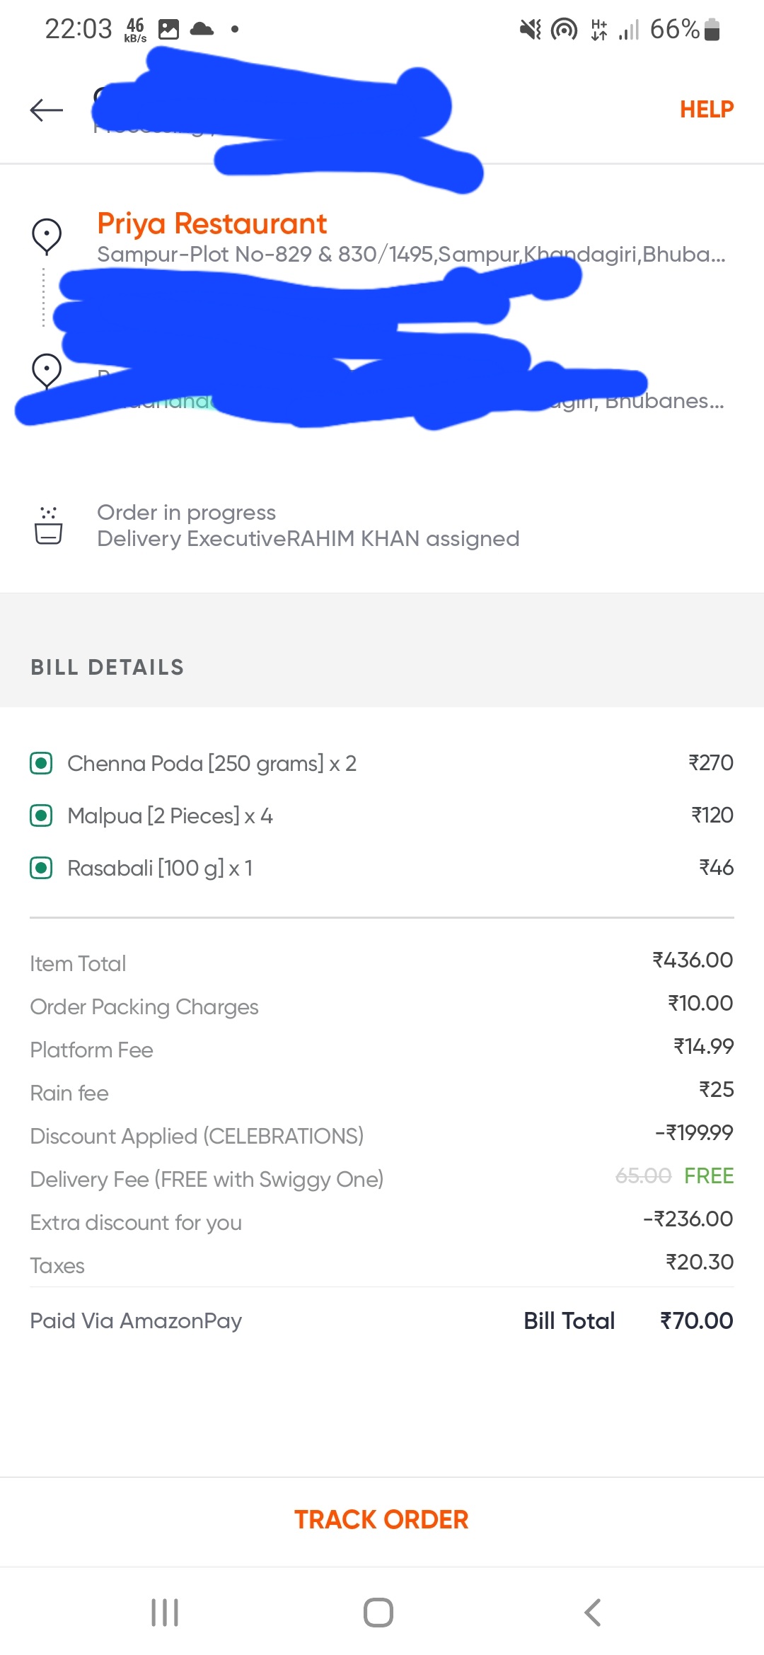Tap the Discount Applied CELEBRATIONS row

(197, 1136)
